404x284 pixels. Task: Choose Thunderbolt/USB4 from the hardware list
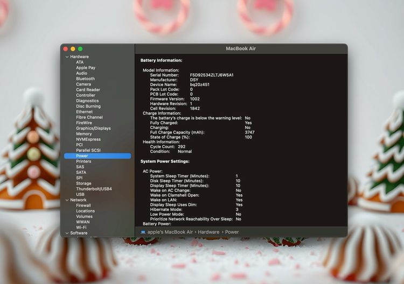click(94, 189)
